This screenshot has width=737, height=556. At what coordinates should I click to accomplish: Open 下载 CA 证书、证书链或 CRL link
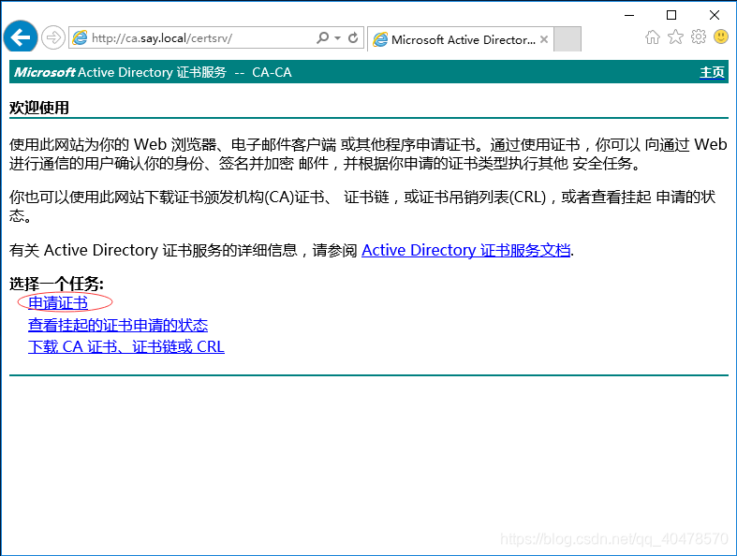point(126,347)
